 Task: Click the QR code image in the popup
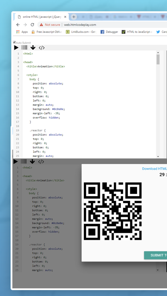113,211
